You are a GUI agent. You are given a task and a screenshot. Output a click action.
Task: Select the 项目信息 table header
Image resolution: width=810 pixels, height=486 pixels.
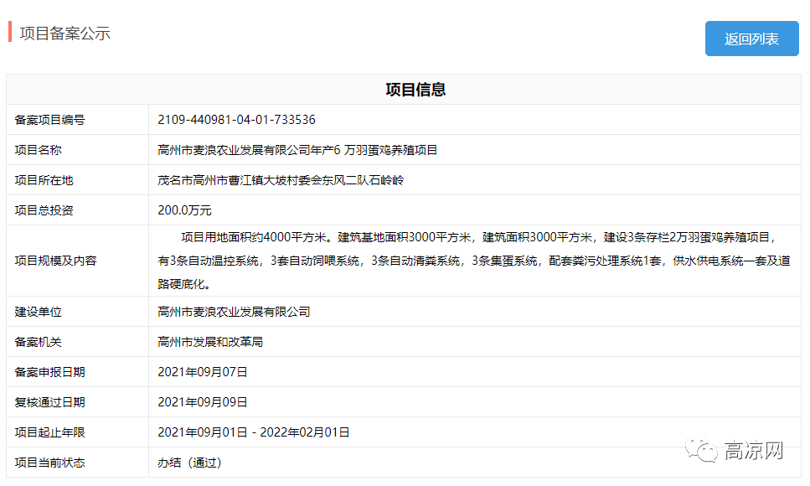415,90
